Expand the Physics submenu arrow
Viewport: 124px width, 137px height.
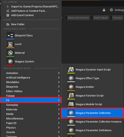tap(59, 127)
